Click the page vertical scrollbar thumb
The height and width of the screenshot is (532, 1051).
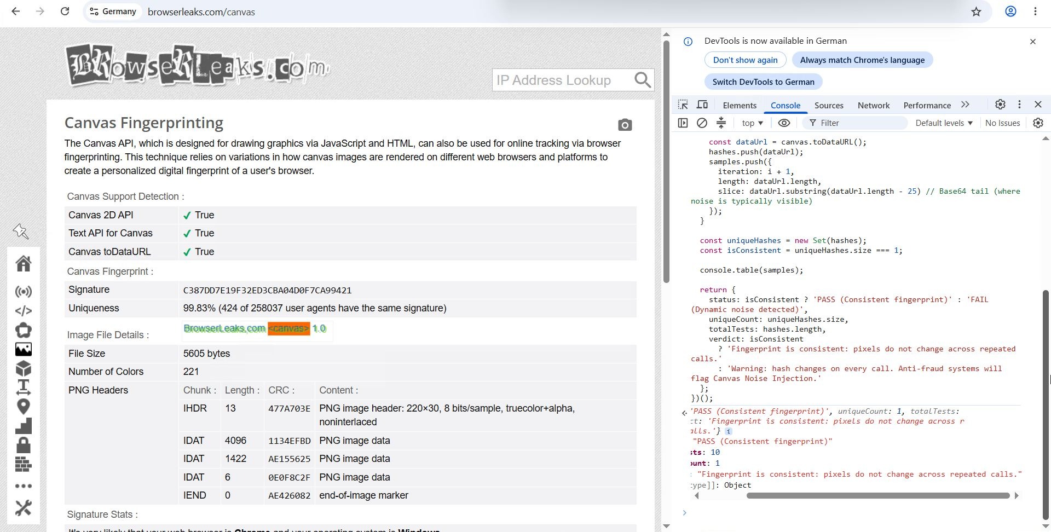(x=666, y=161)
